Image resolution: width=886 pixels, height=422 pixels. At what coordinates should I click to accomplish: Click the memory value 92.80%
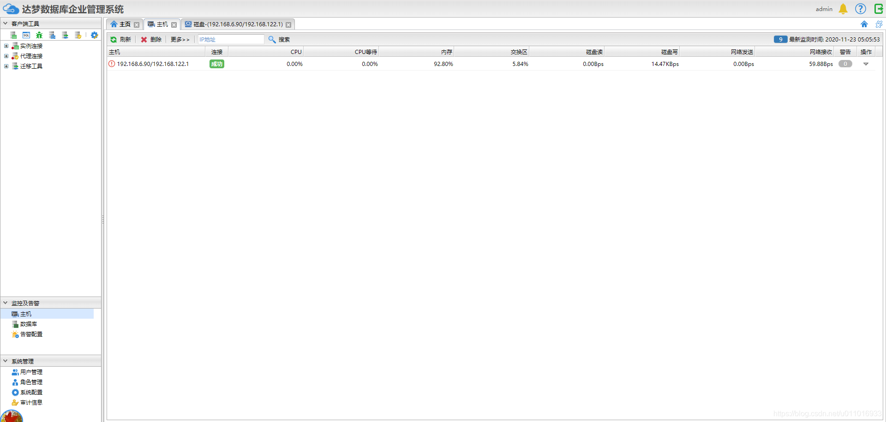click(443, 64)
